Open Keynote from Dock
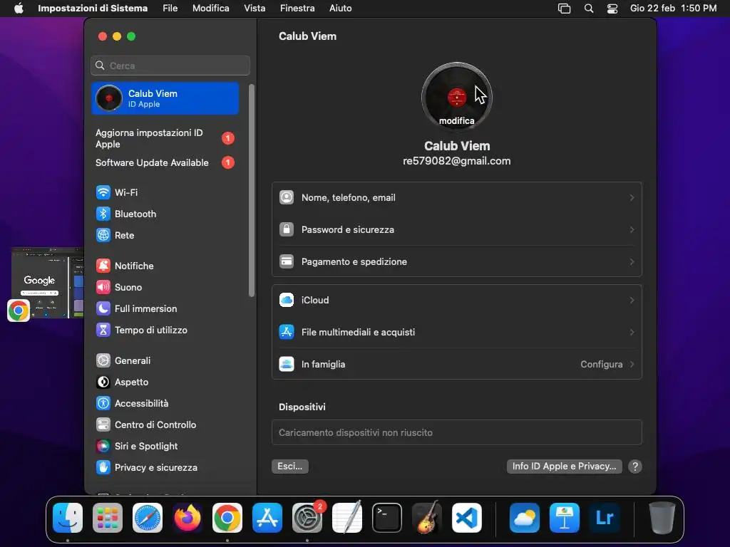This screenshot has height=547, width=730. coord(565,518)
